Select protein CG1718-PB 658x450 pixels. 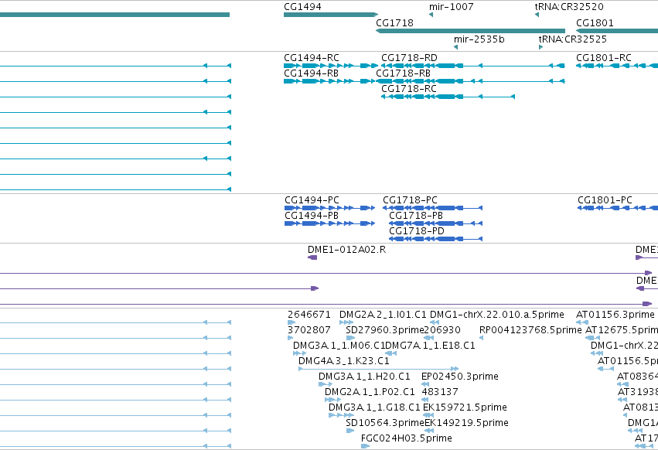coord(435,223)
